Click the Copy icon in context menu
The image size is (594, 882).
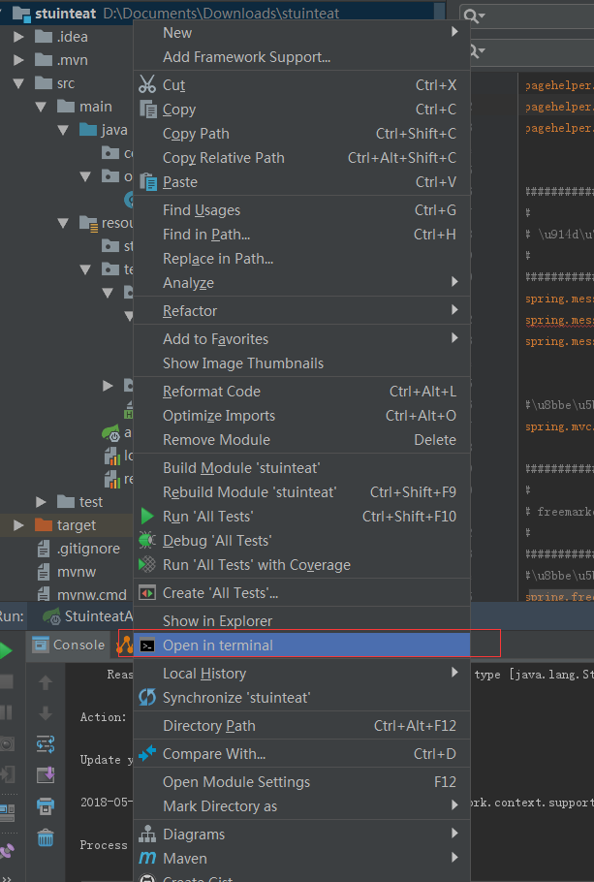(x=148, y=110)
